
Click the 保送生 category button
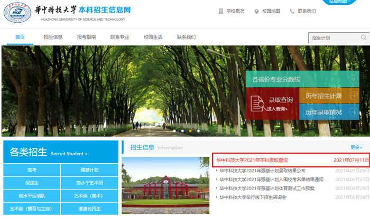click(x=32, y=183)
